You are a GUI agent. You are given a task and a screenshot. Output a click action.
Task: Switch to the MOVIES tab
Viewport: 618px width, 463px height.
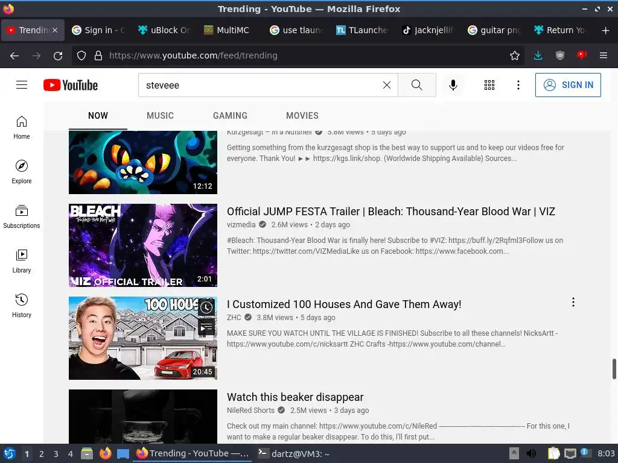302,116
